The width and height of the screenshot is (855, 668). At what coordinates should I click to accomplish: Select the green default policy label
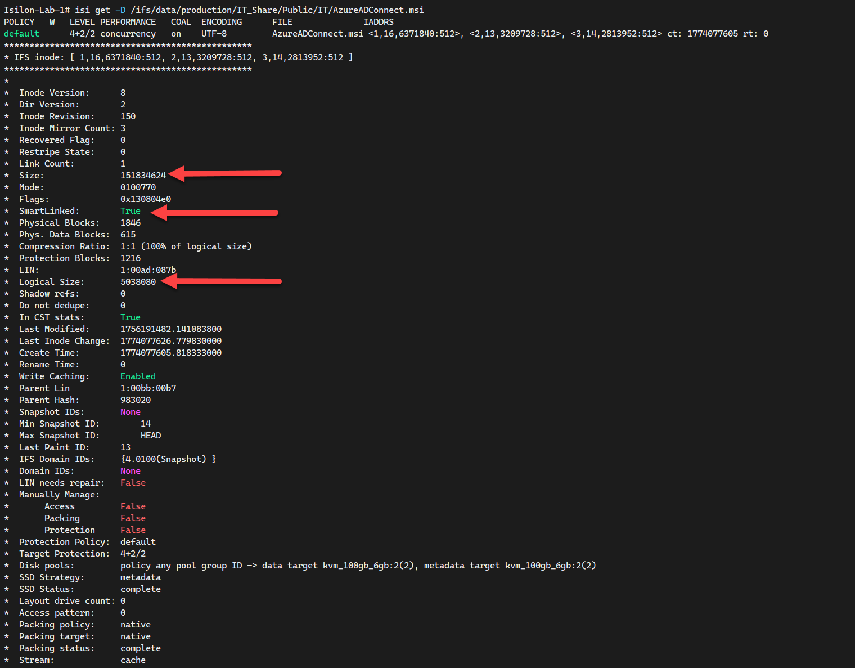[x=21, y=33]
